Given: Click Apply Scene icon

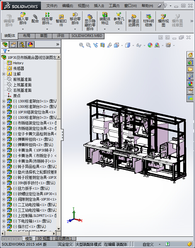Looking at the screenshot, I should [157, 45].
